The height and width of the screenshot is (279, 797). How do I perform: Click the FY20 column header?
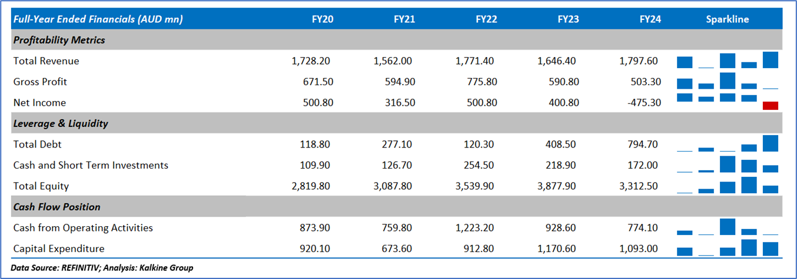click(x=323, y=19)
